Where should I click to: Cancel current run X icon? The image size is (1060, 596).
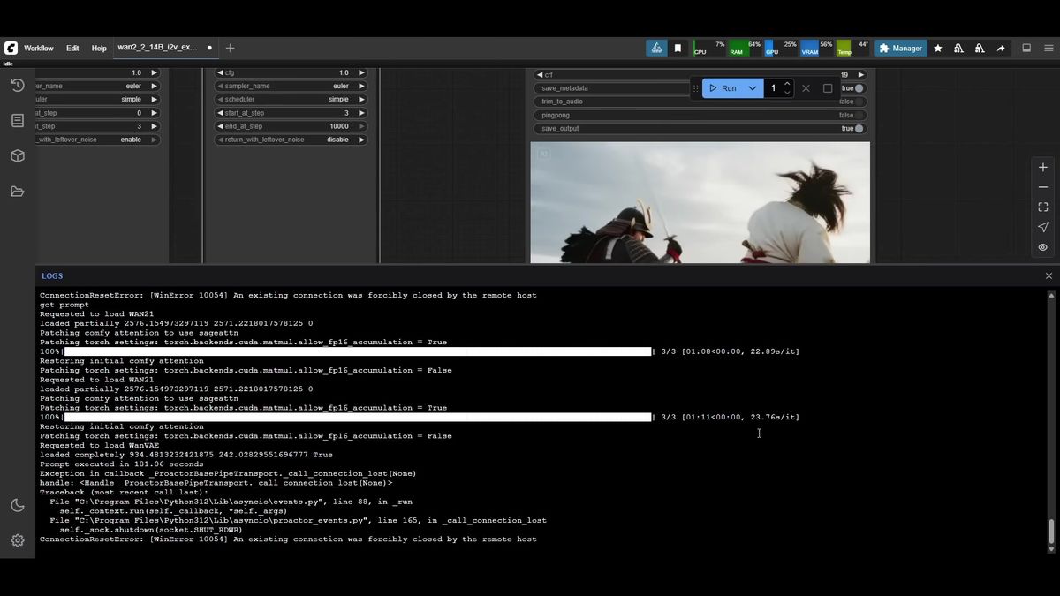pos(806,88)
